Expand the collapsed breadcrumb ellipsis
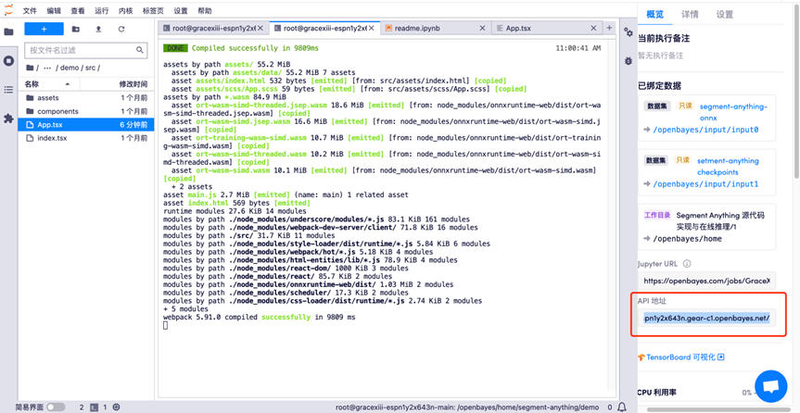 47,68
